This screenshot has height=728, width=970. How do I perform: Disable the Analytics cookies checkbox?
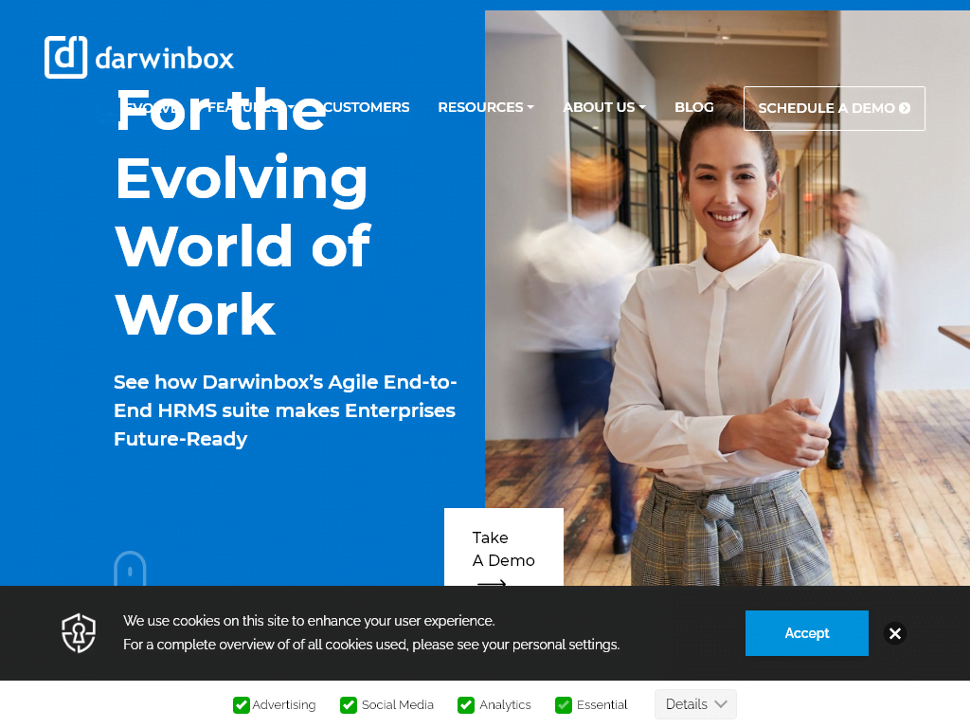(x=466, y=705)
